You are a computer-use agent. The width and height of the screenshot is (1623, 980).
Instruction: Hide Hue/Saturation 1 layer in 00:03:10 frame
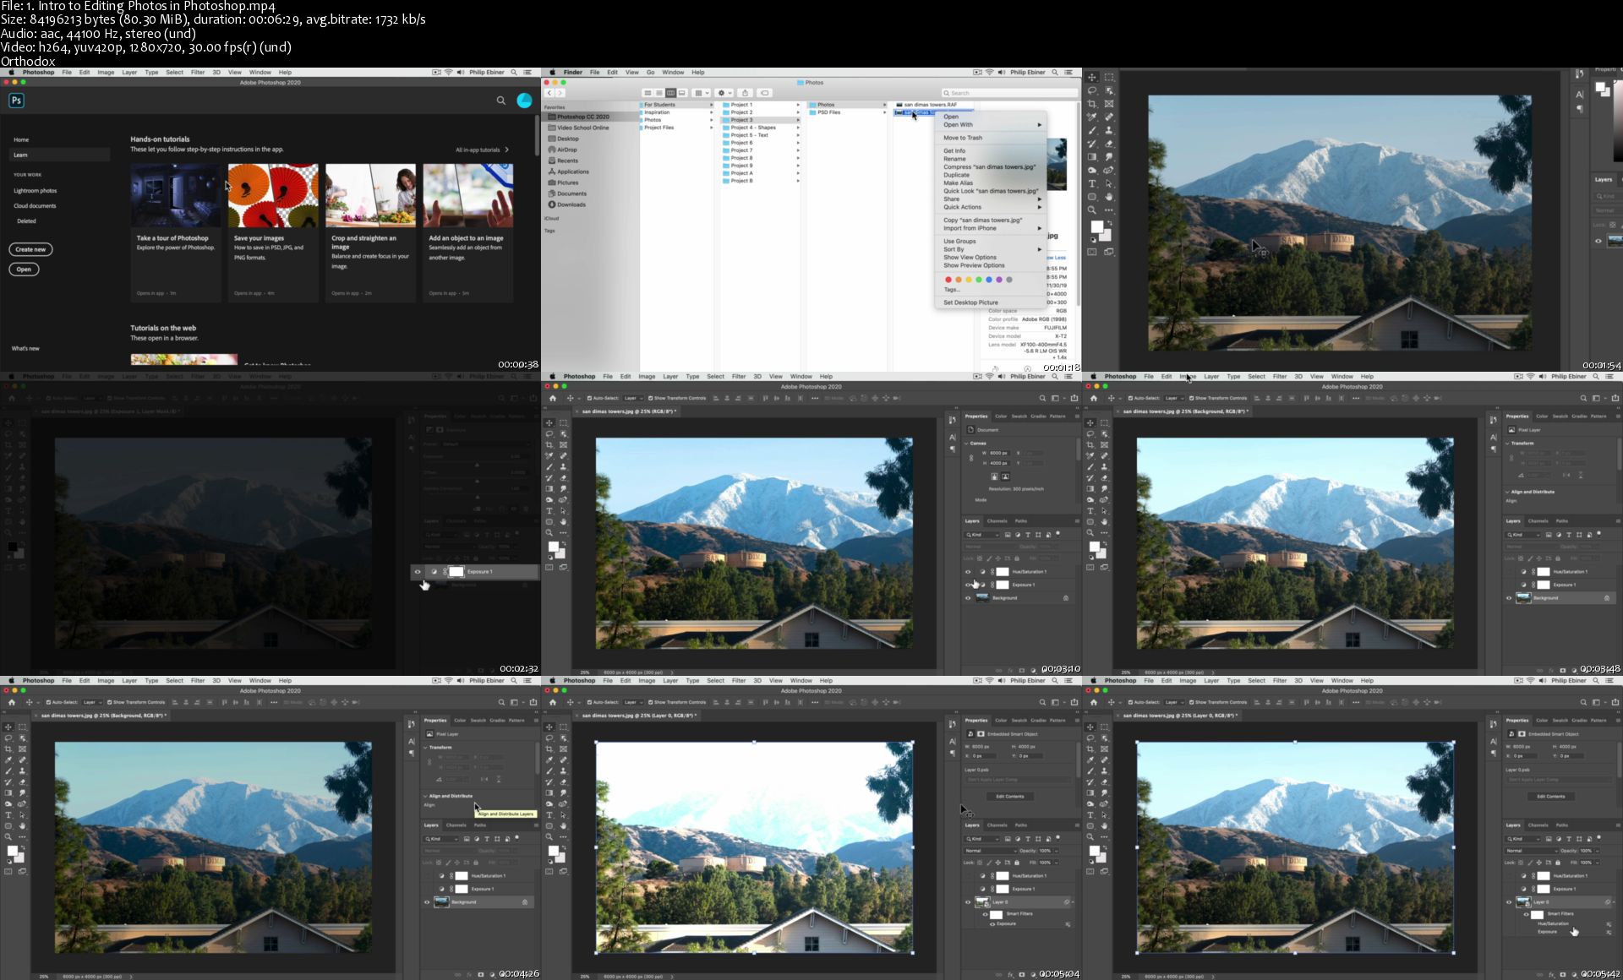(968, 572)
